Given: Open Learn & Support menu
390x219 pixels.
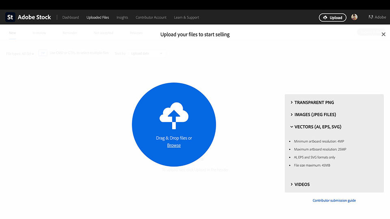Looking at the screenshot, I should (x=186, y=17).
